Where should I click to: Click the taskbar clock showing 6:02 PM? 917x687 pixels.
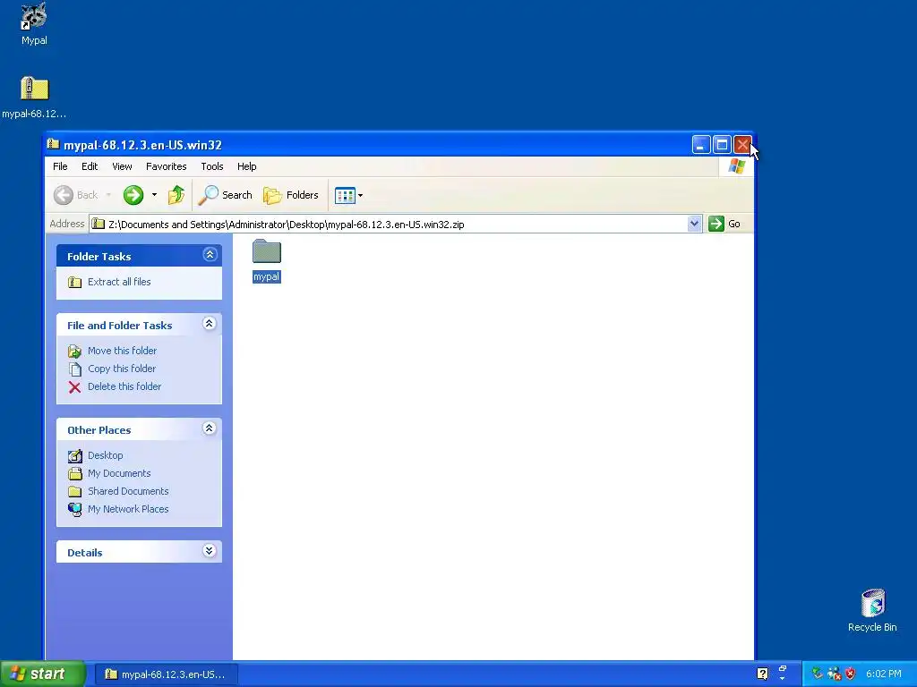coord(884,674)
